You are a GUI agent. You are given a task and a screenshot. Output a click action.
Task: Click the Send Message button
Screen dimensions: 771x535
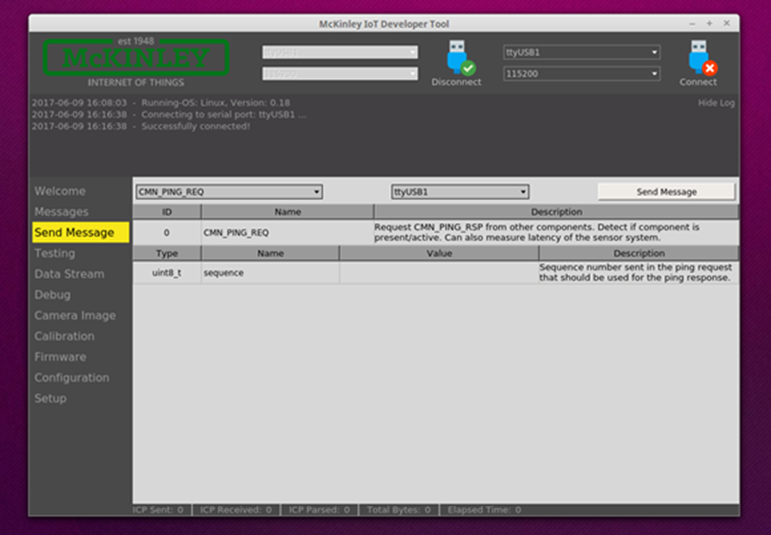(666, 191)
